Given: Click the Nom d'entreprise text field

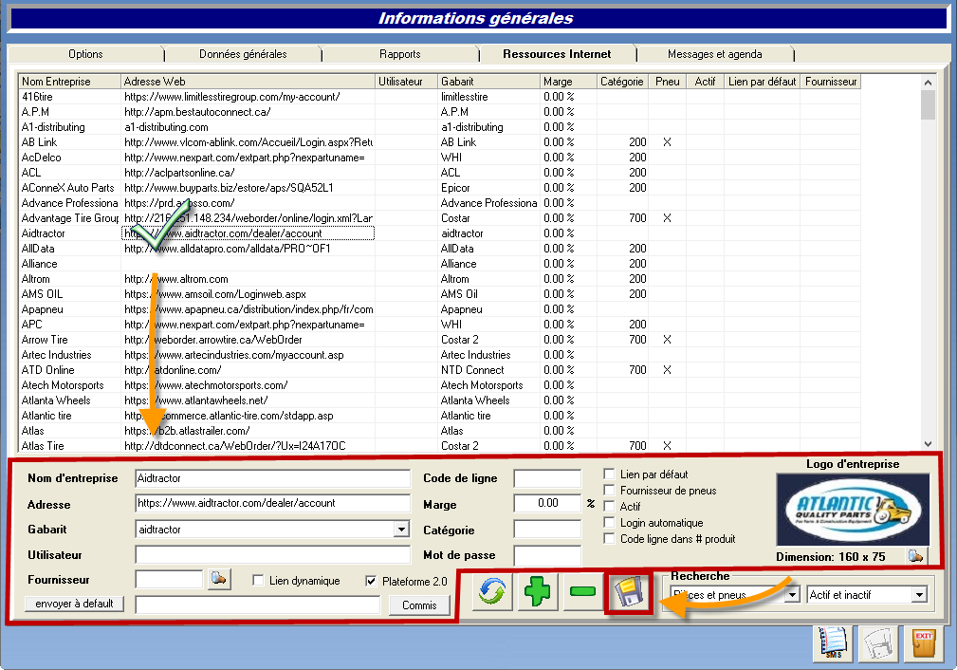Looking at the screenshot, I should (273, 478).
